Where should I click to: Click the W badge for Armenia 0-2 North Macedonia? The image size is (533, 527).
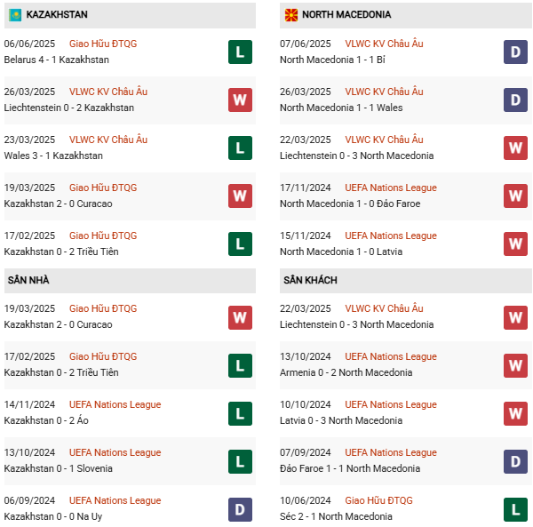point(515,364)
